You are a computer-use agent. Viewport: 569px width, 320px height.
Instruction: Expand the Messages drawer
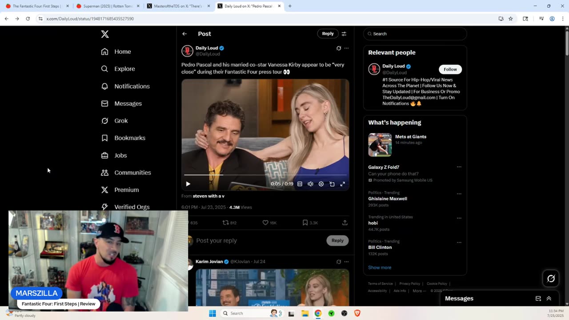tap(549, 299)
